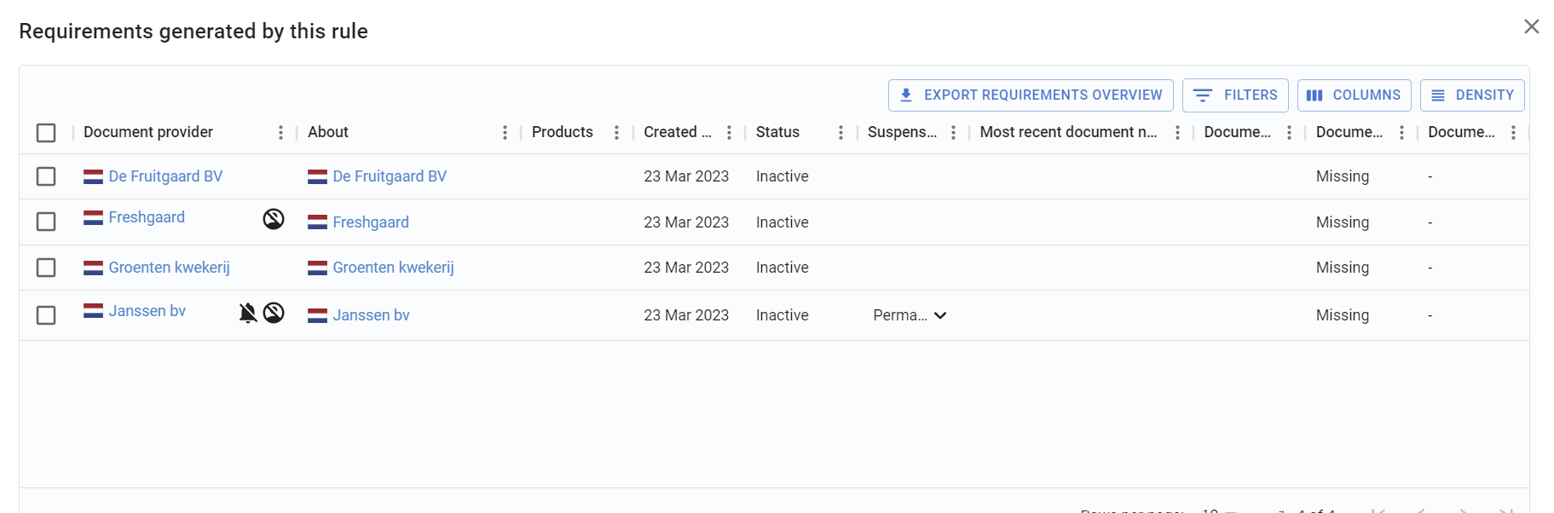The width and height of the screenshot is (1554, 513).
Task: Click Missing in De Fruitgaard BV row
Action: (1343, 176)
